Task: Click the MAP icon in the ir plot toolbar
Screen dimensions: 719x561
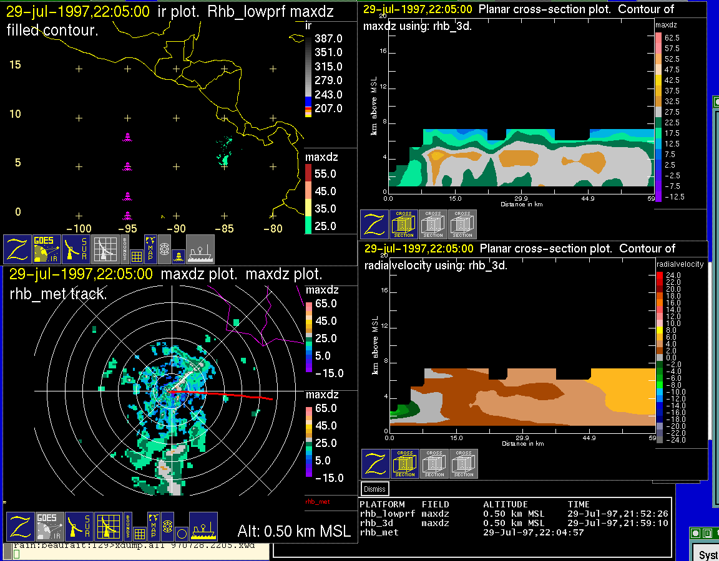Action: [x=150, y=249]
